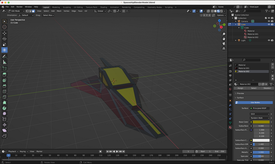
Task: Enable edge select mode
Action: (30, 11)
